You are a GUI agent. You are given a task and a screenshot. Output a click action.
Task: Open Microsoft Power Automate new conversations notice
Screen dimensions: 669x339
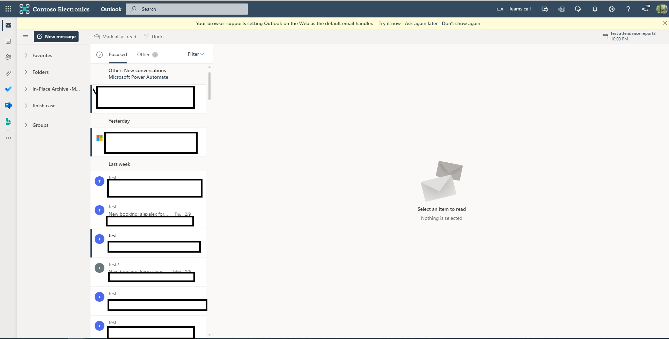[x=148, y=74]
